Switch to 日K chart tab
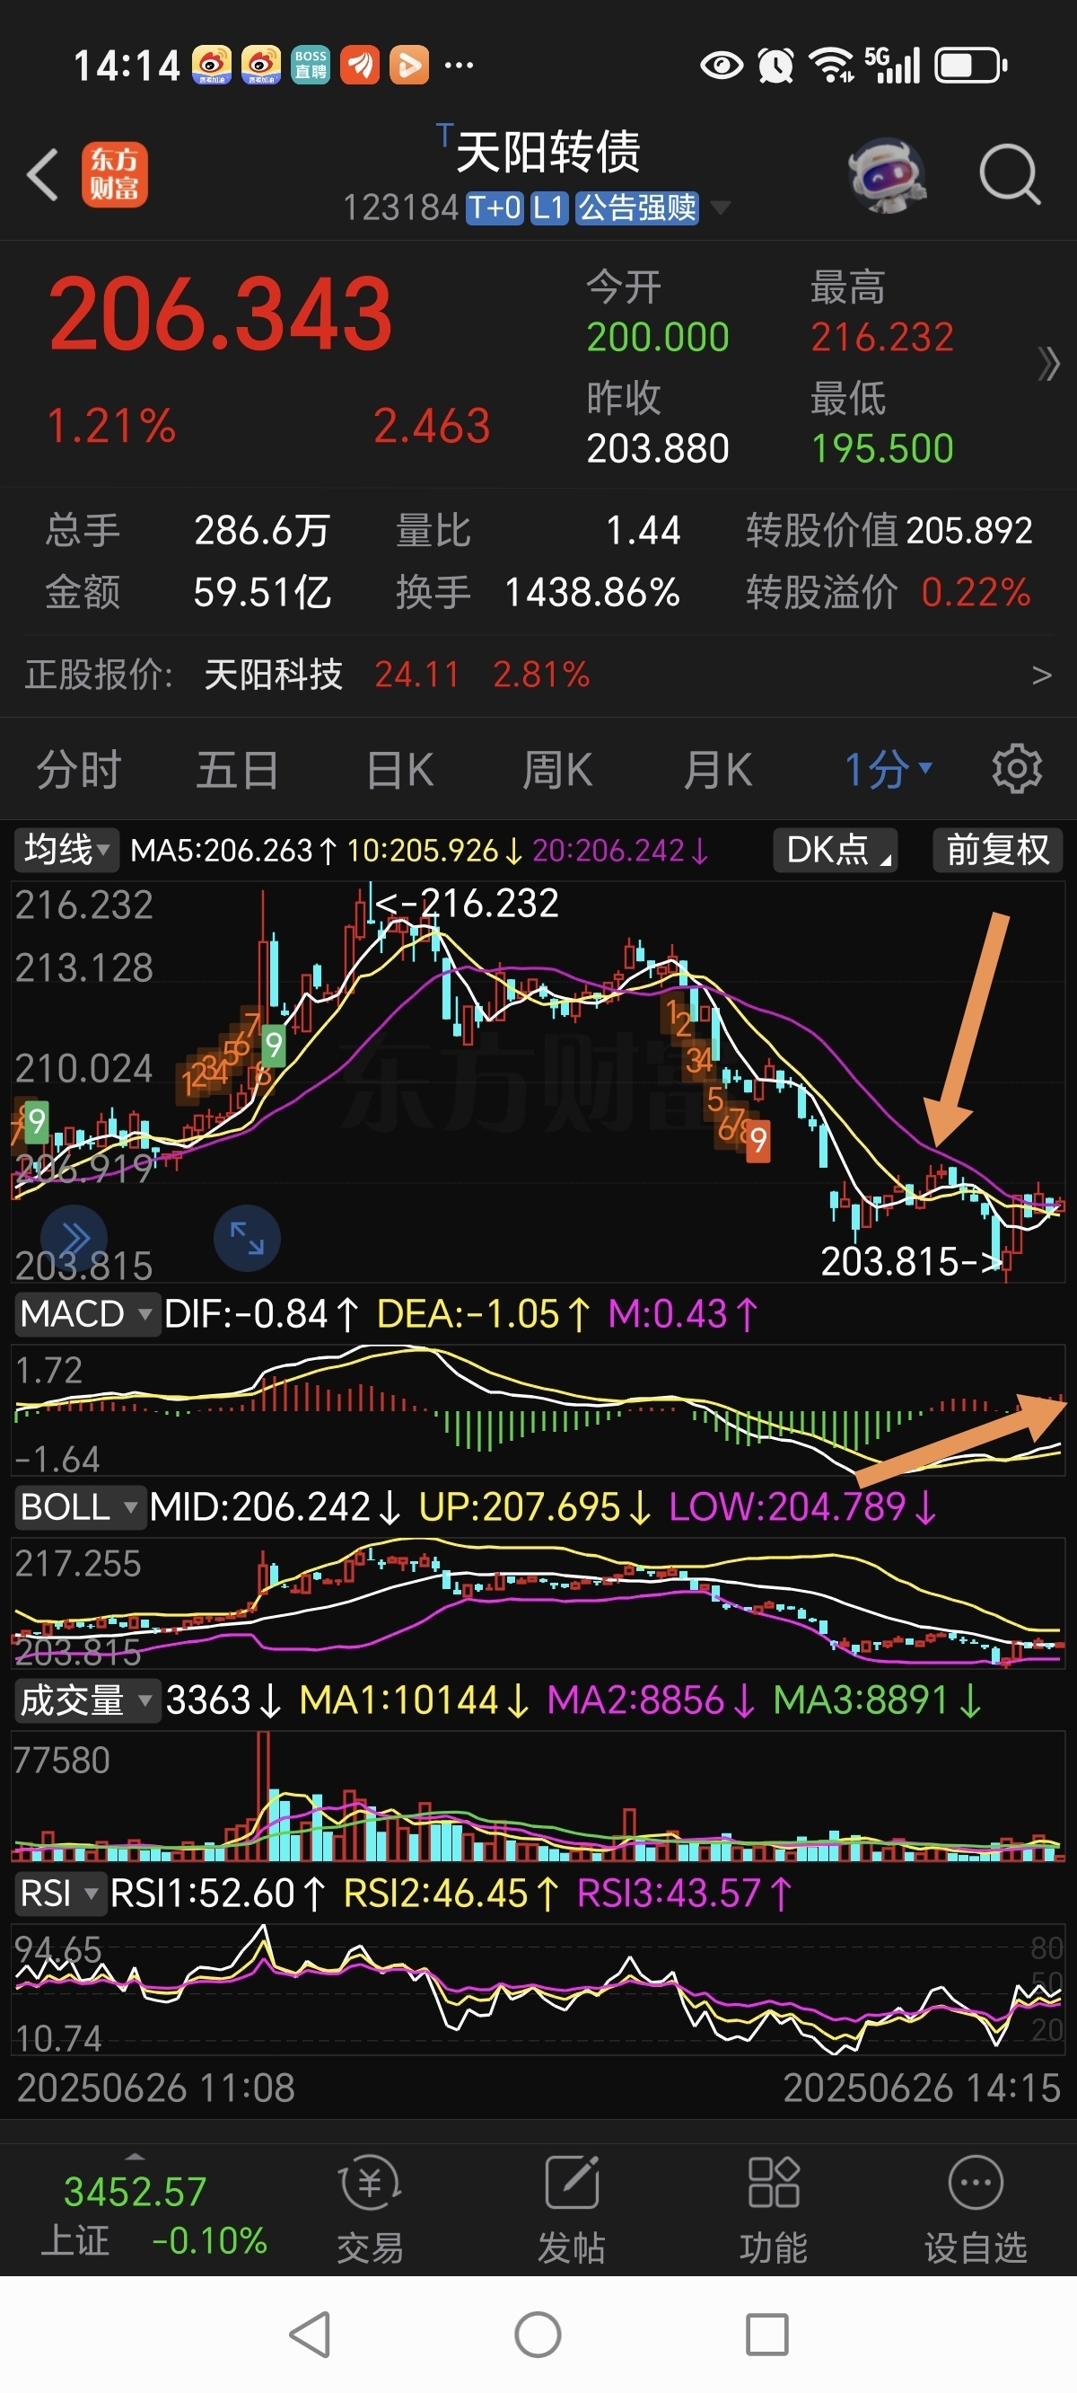Viewport: 1077px width, 2393px height. 399,770
